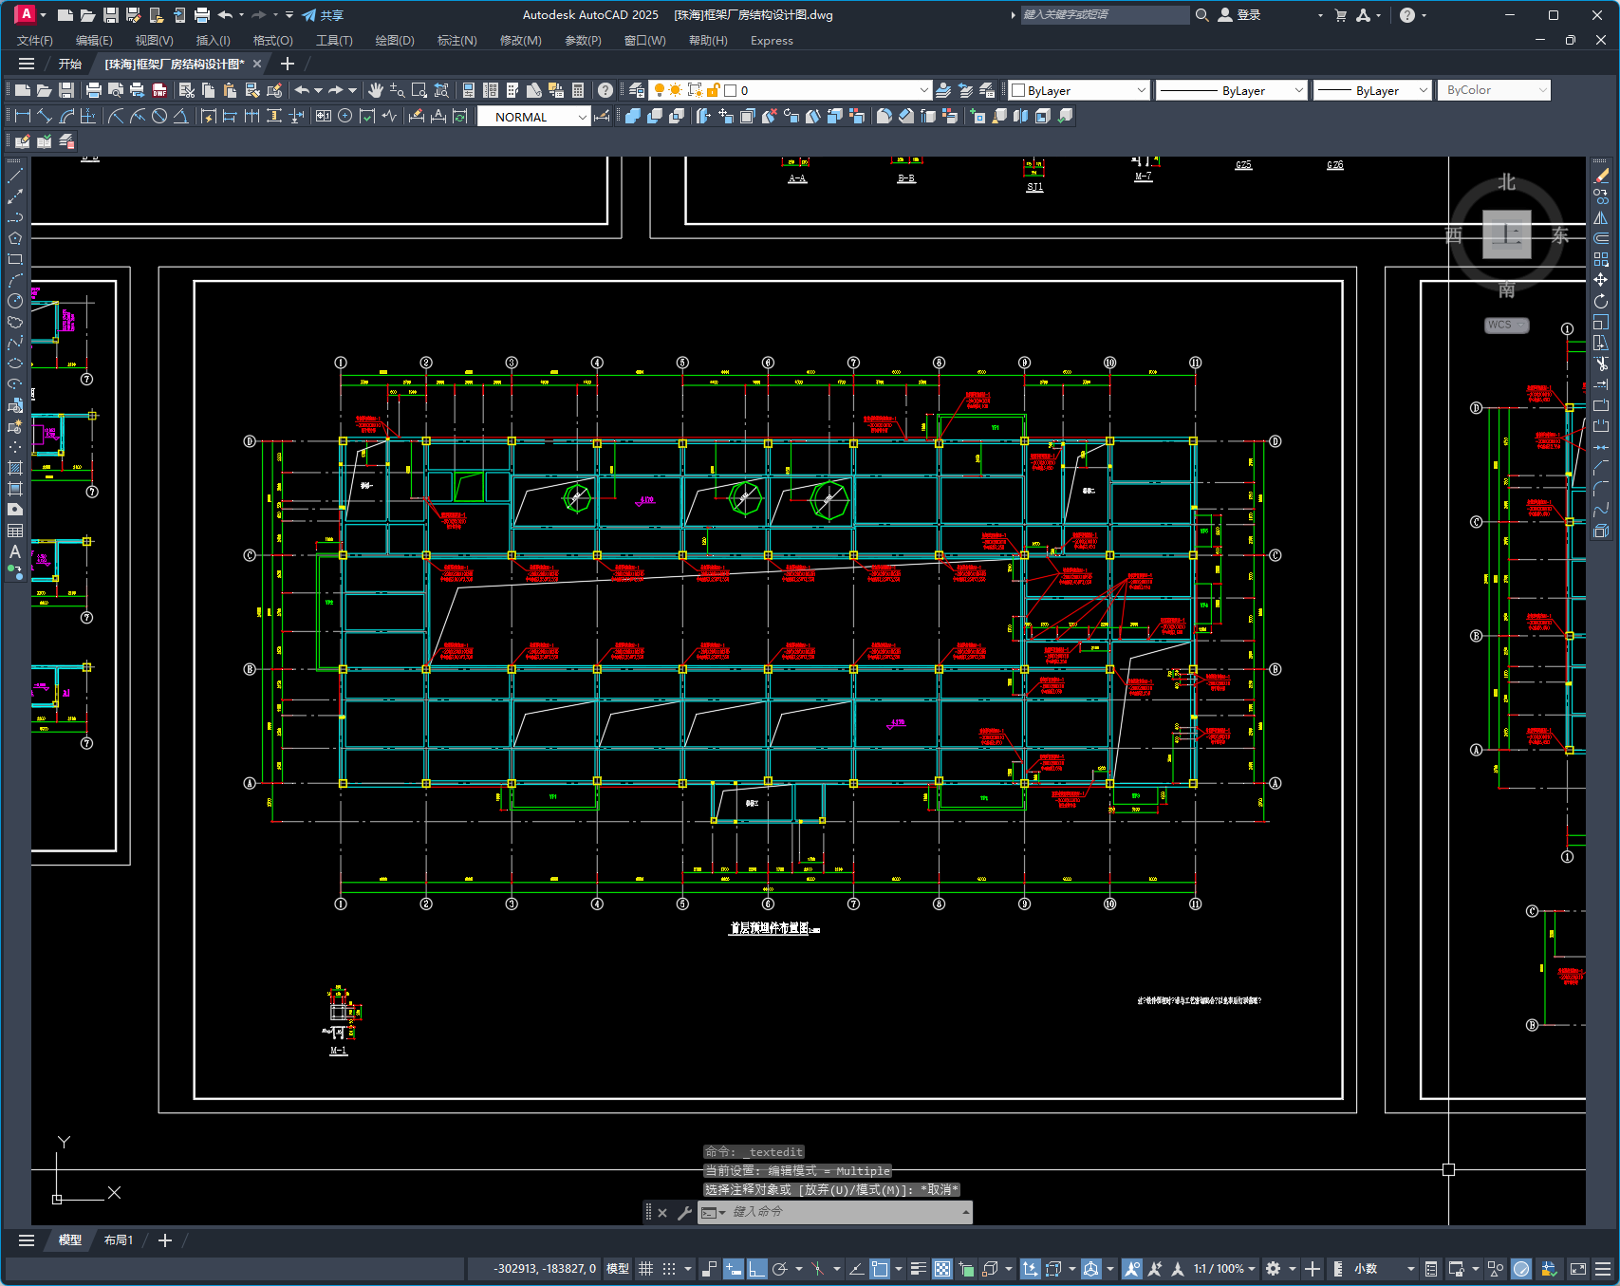Switch to the 开始 tab

point(70,64)
